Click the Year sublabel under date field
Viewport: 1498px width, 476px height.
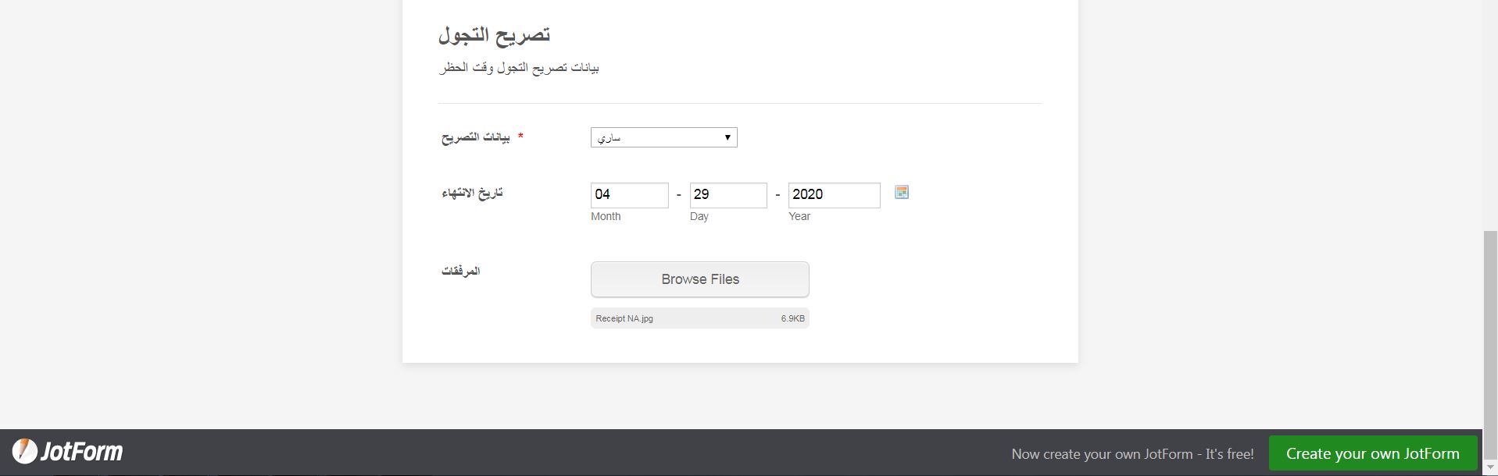[799, 216]
